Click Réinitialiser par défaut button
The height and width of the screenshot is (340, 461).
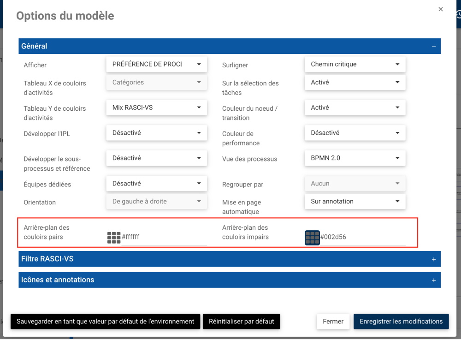coord(241,322)
